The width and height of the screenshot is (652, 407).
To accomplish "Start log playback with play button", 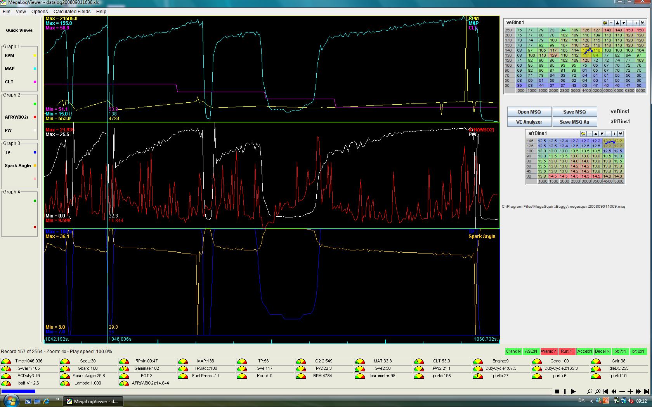I will point(573,391).
